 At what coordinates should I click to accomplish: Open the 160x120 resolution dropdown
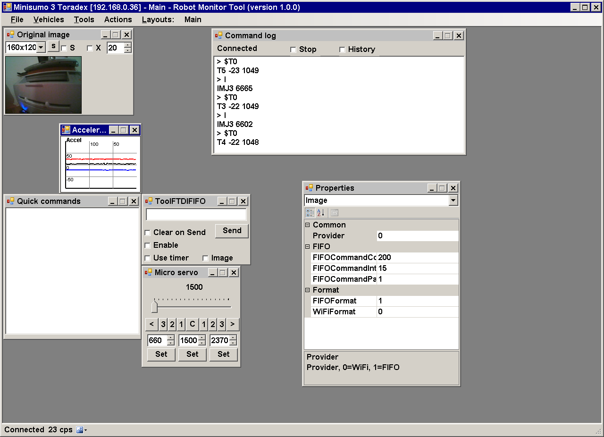point(41,47)
